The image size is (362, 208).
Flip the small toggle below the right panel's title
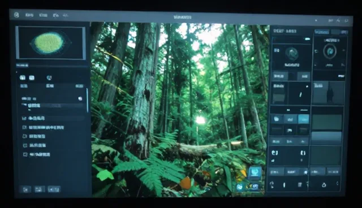click(x=307, y=39)
